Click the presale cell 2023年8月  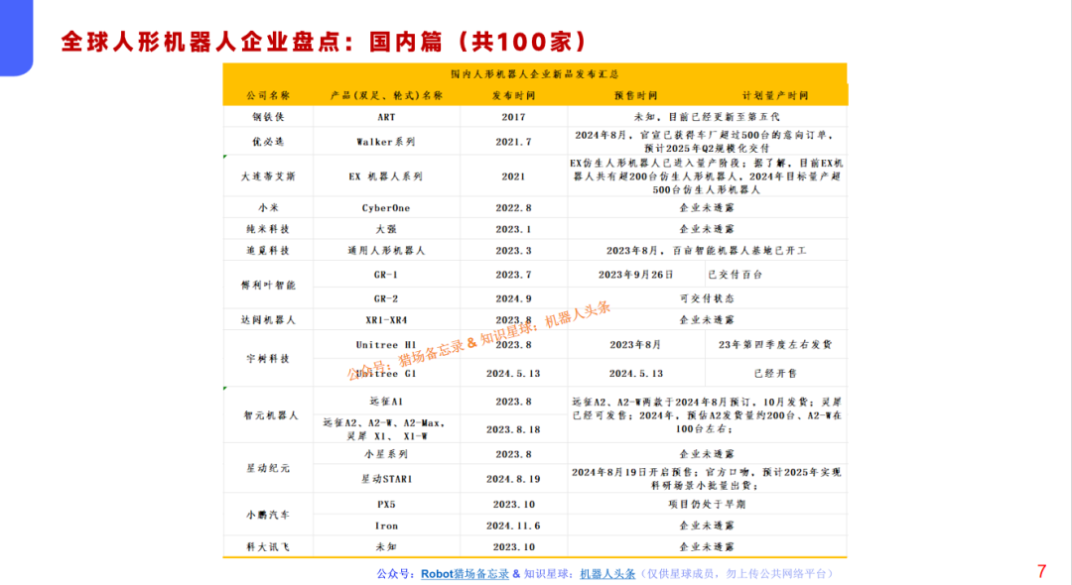click(x=636, y=345)
